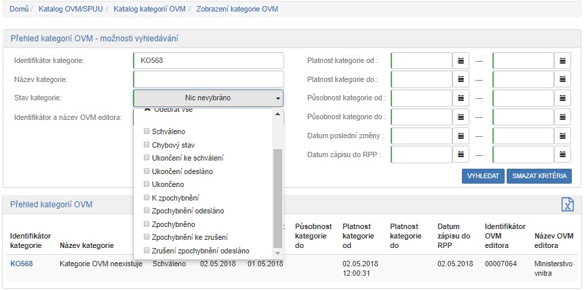584x290 pixels.
Task: Open calendar for Působnost kategorie do end date
Action: point(563,118)
